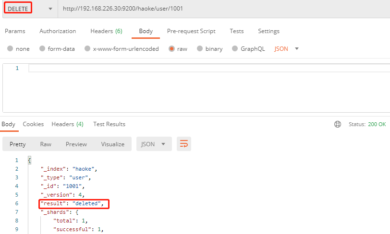Select the x-www-form-urlencoded radio button

[x=87, y=48]
